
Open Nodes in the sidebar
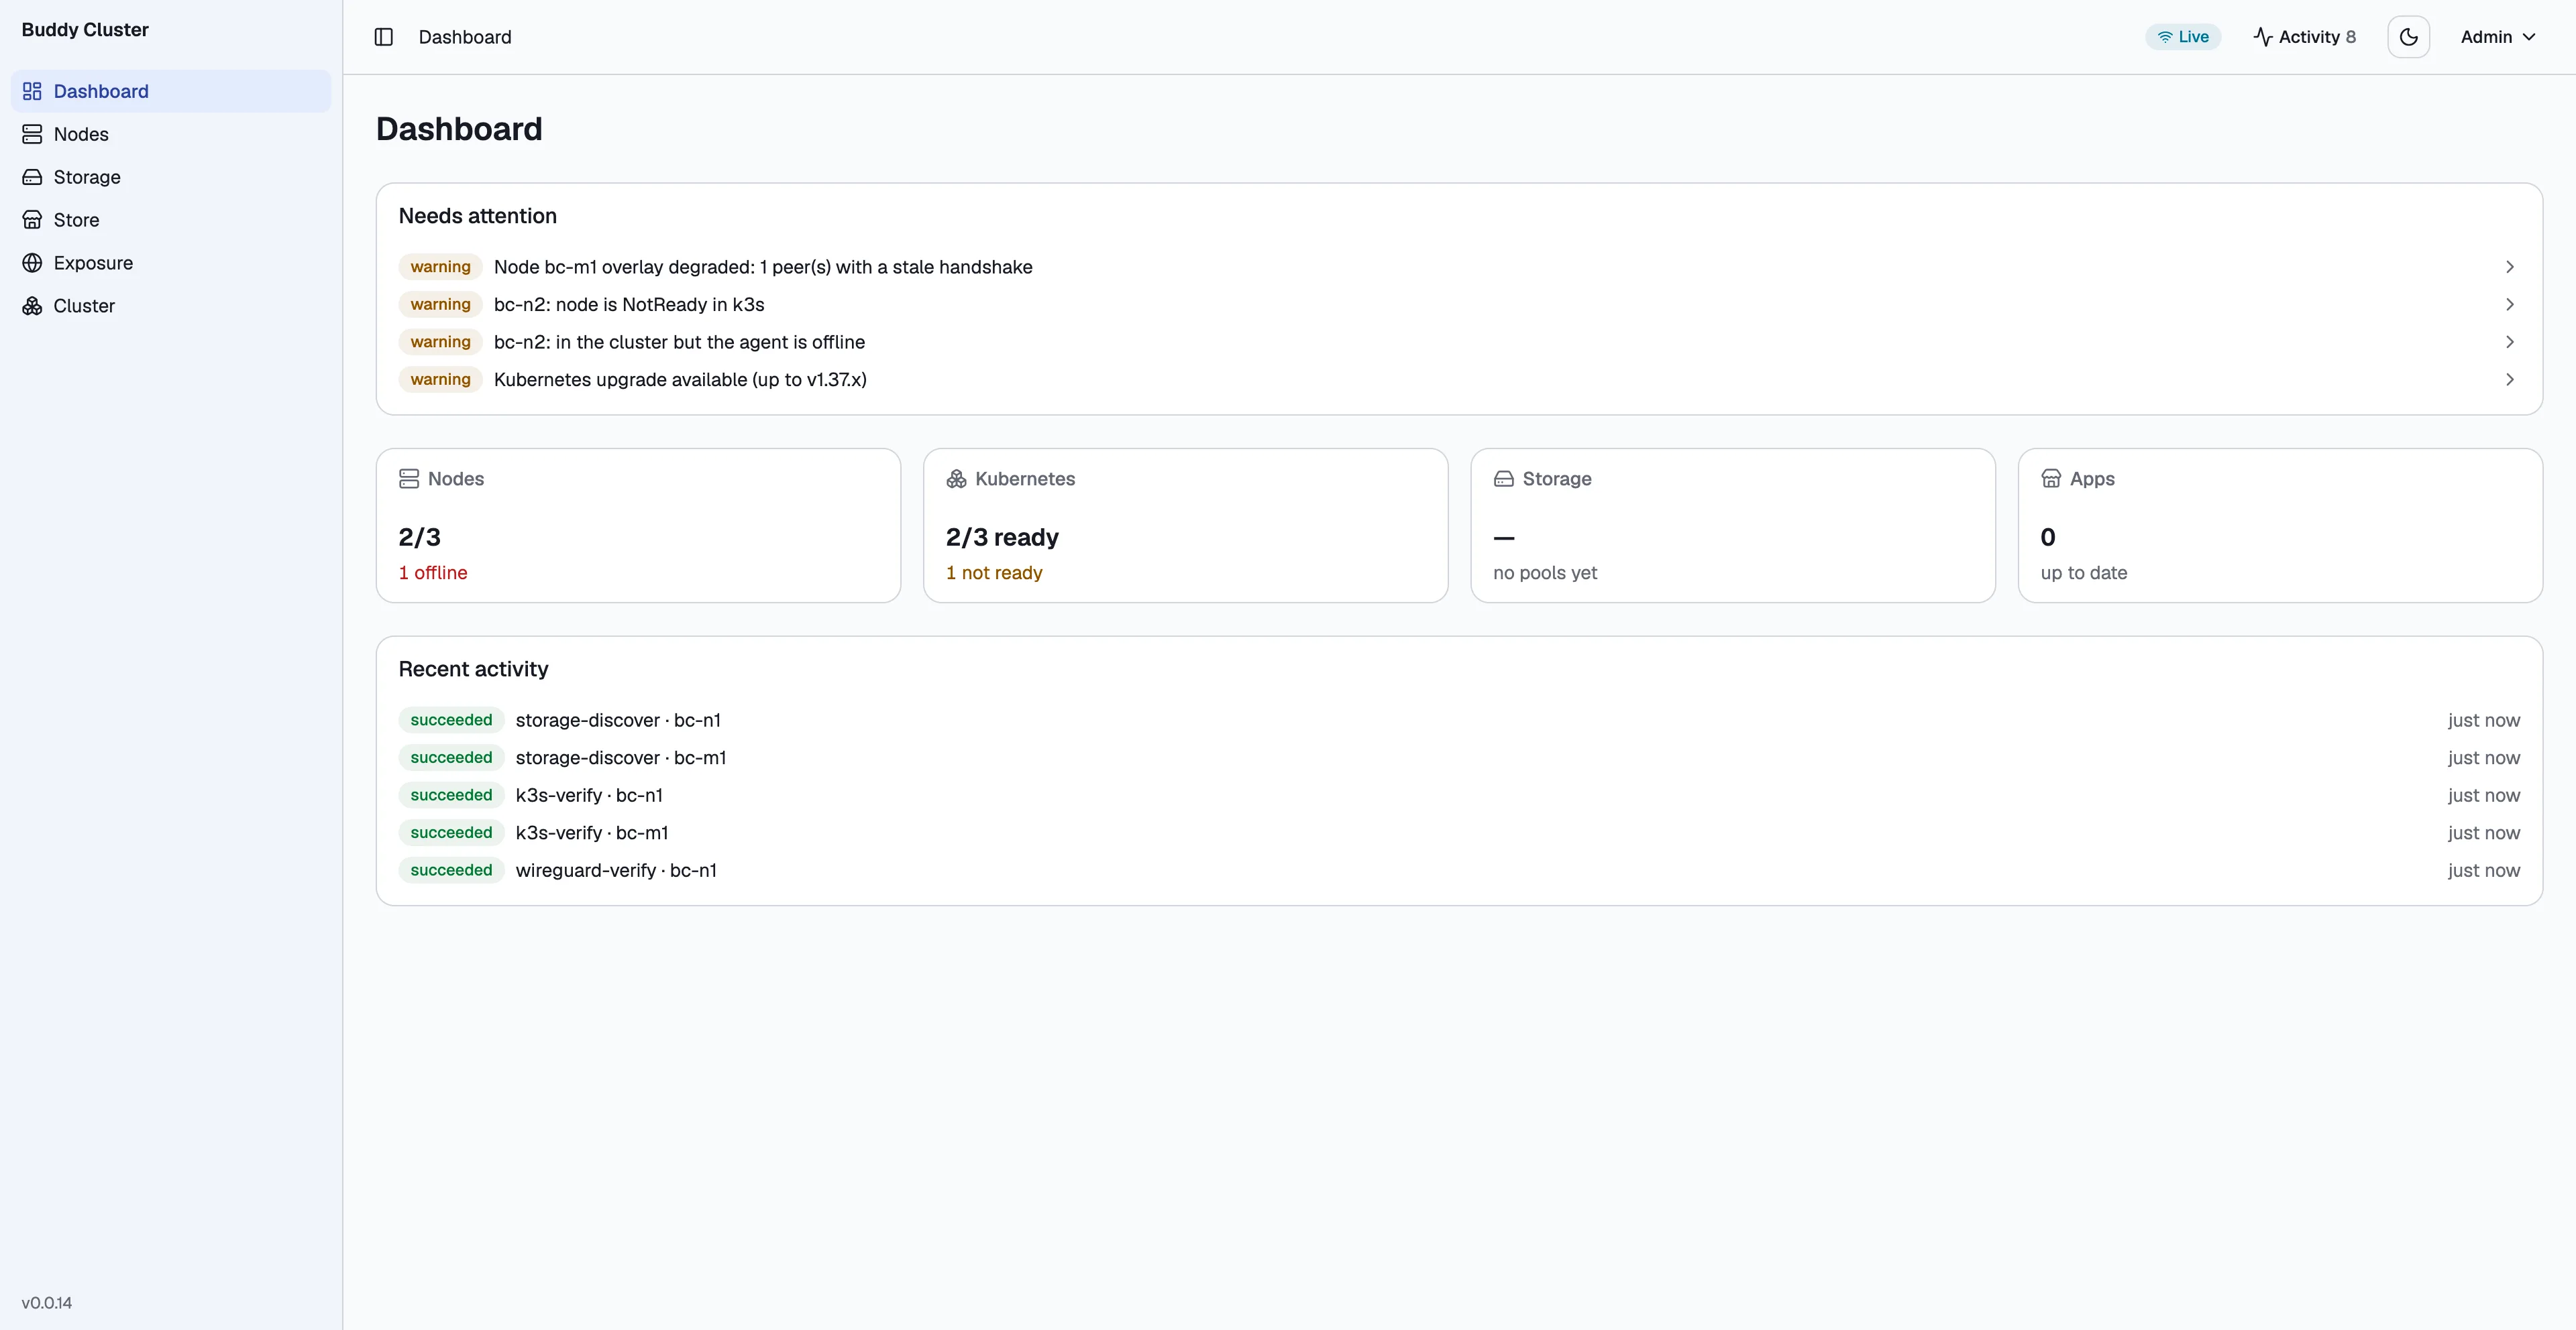(171, 134)
